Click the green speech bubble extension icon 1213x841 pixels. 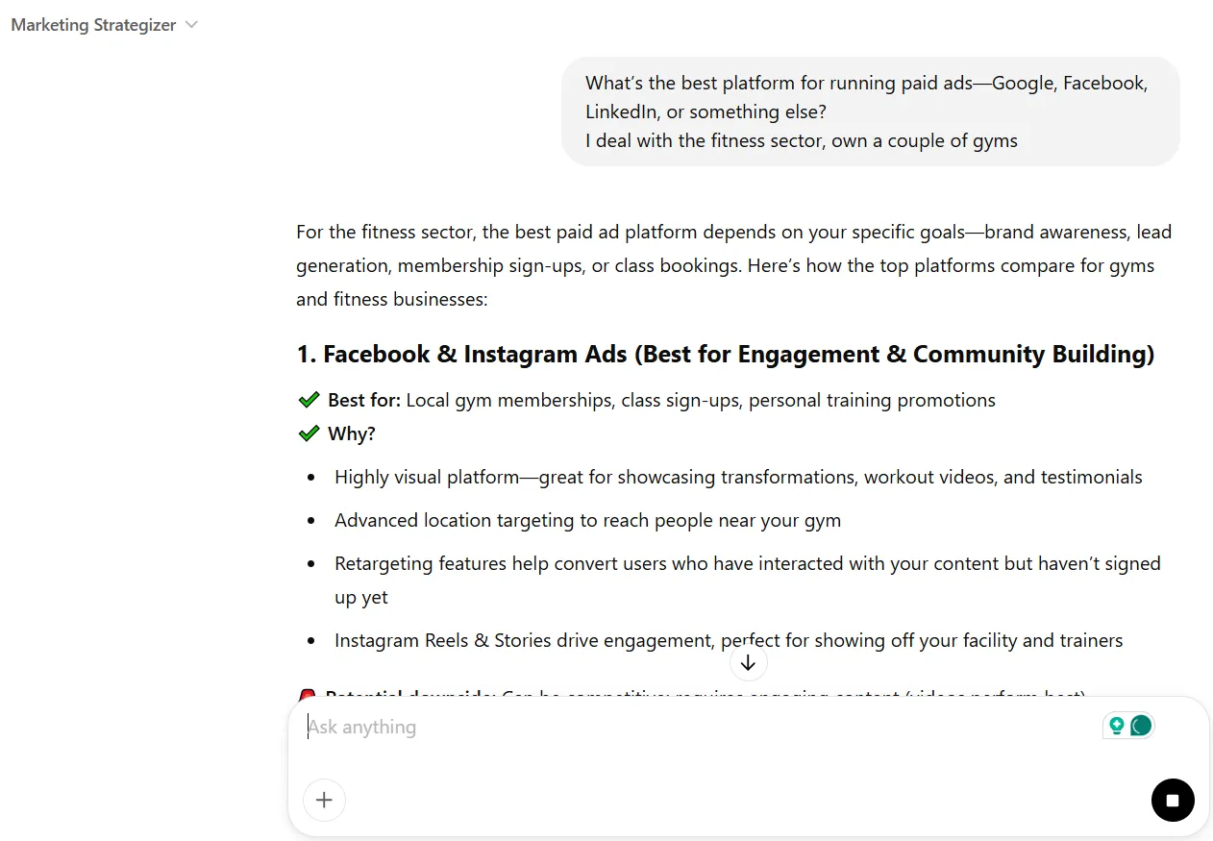pos(1141,726)
